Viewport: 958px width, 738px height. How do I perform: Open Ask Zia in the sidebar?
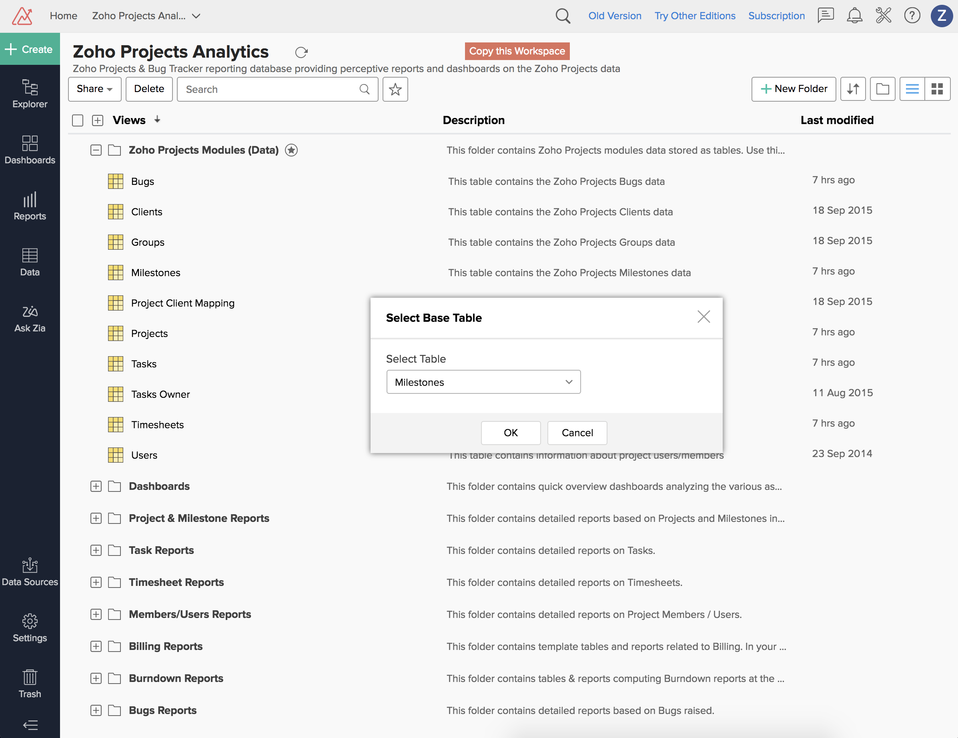[x=30, y=319]
